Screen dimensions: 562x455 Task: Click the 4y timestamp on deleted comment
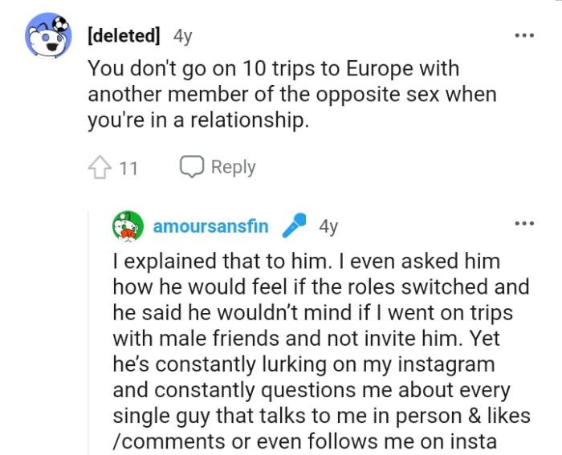pos(183,36)
